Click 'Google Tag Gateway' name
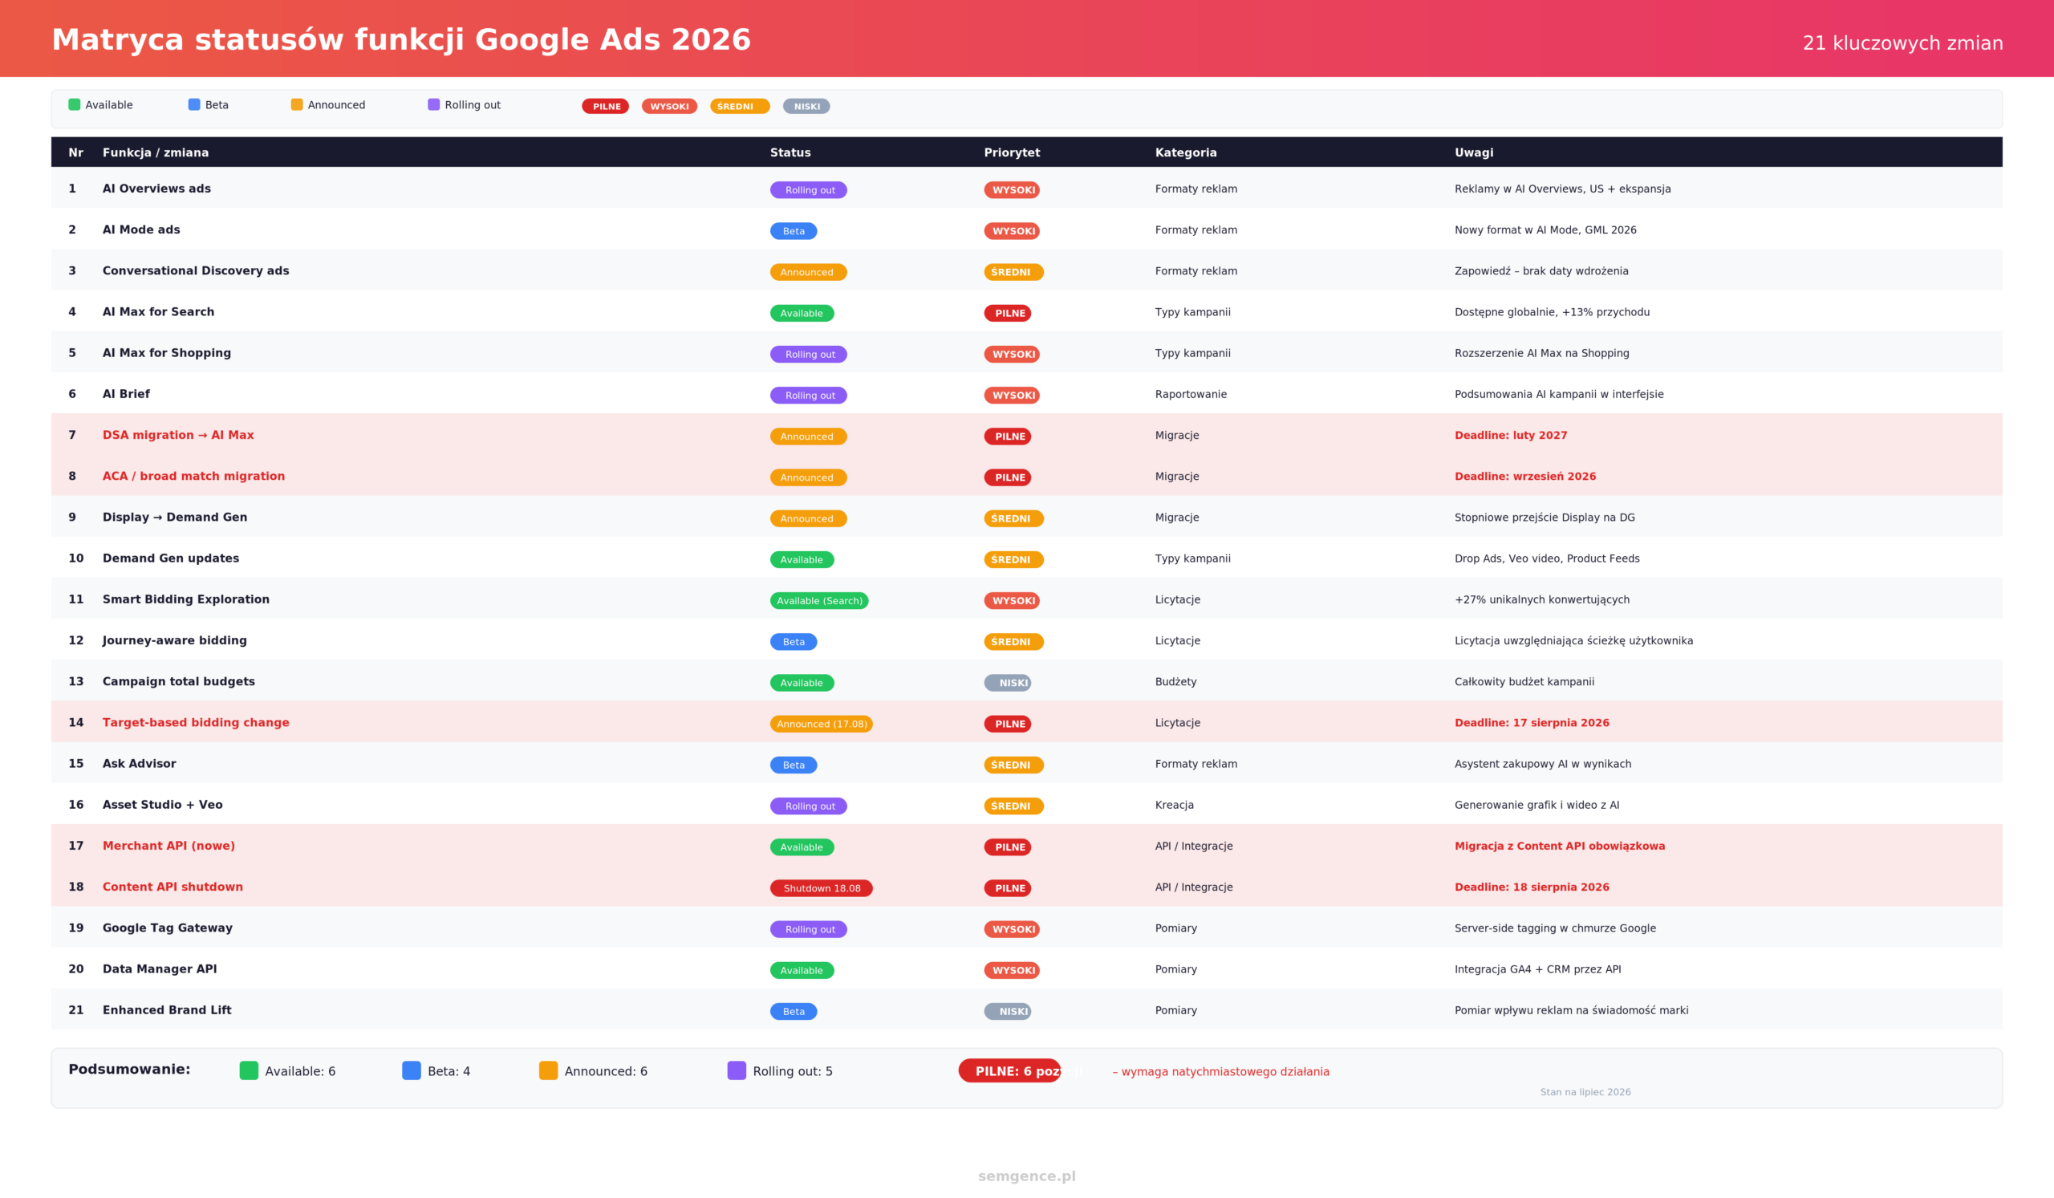The image size is (2054, 1198). [167, 928]
